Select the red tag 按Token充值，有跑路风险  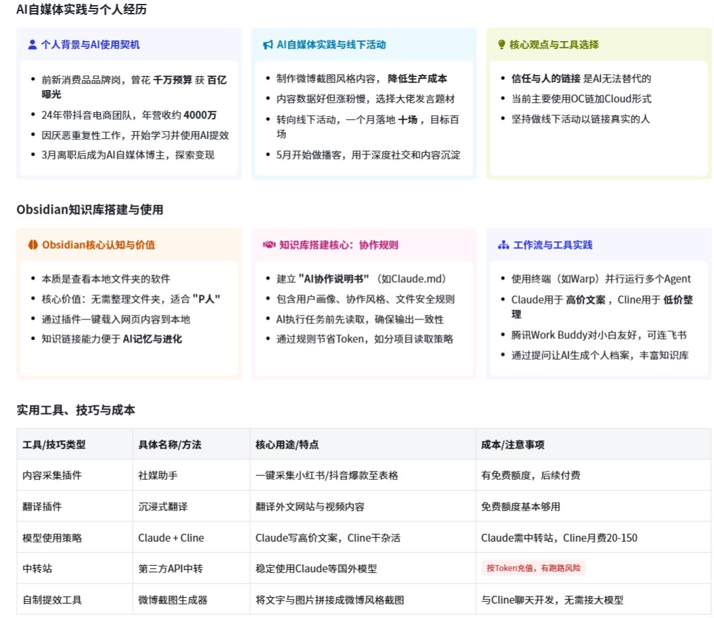click(x=533, y=568)
